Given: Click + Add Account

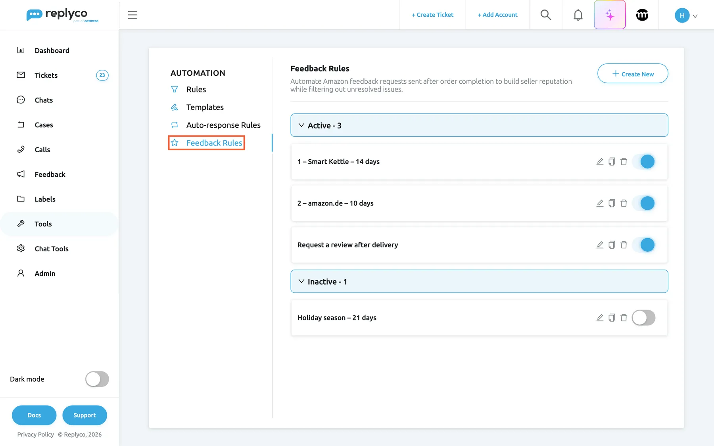Looking at the screenshot, I should point(497,15).
